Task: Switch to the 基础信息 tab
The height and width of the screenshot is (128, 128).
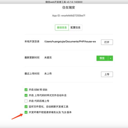Action: (62, 27)
